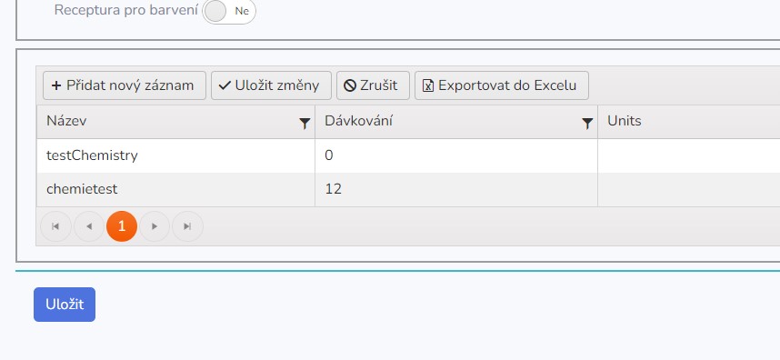This screenshot has width=780, height=360.
Task: Click Uložit změny to save changes
Action: coord(271,85)
